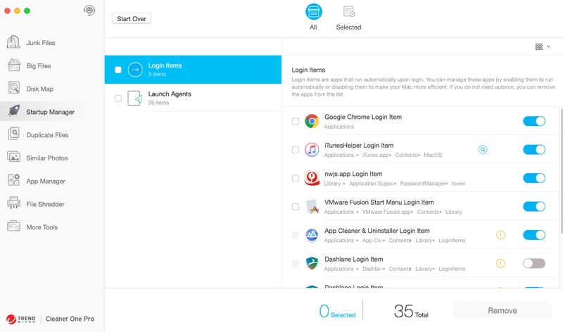
Task: Select the Login Items category label
Action: (x=165, y=65)
